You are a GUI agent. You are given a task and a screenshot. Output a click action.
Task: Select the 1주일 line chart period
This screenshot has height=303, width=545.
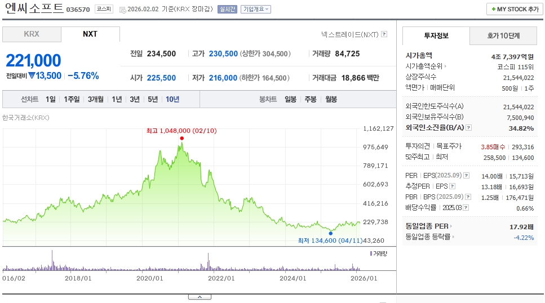point(72,99)
